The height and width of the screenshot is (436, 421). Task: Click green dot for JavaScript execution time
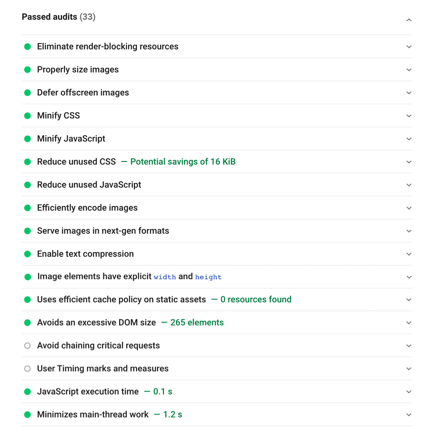pos(27,392)
